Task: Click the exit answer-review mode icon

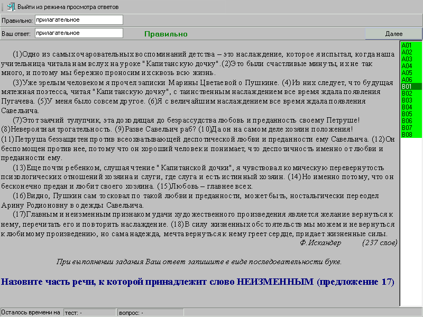Action: click(11, 7)
